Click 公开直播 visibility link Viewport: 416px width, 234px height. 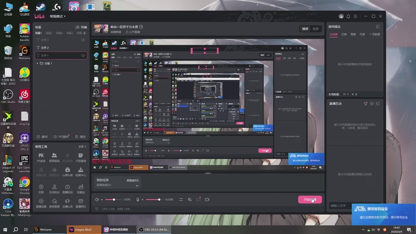tap(133, 32)
